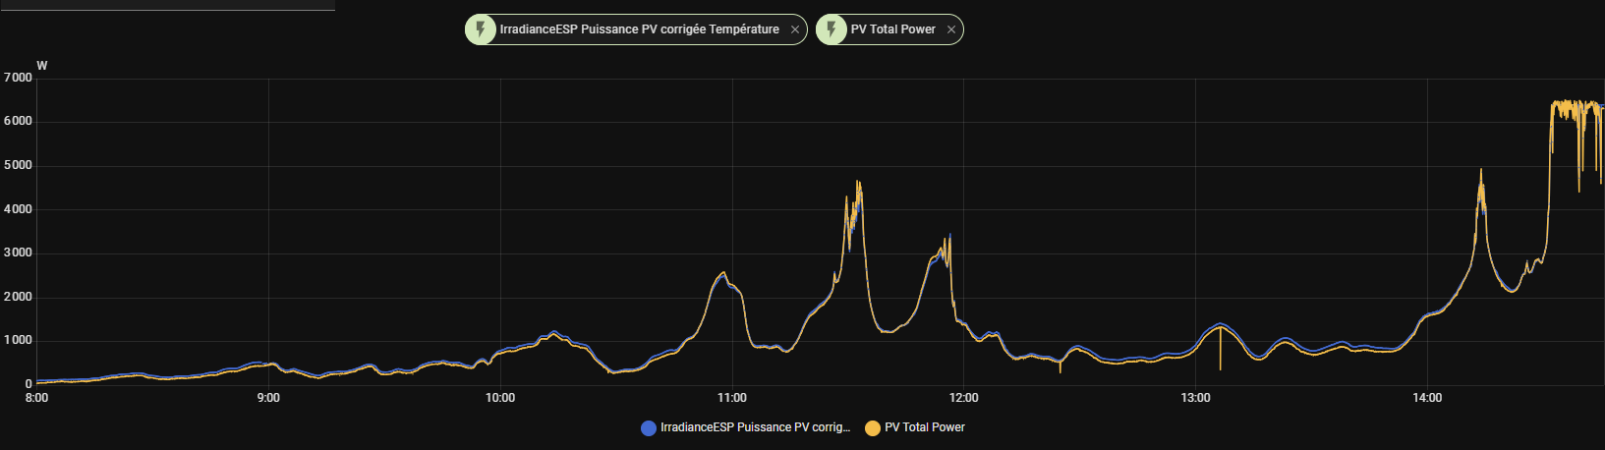Remove the PV Total Power chip
1605x450 pixels.
click(951, 30)
